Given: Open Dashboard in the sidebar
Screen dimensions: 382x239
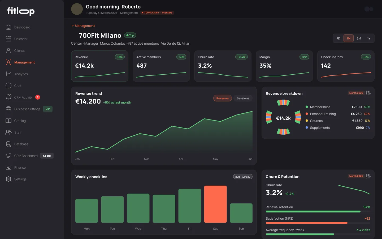Looking at the screenshot, I should click(22, 27).
